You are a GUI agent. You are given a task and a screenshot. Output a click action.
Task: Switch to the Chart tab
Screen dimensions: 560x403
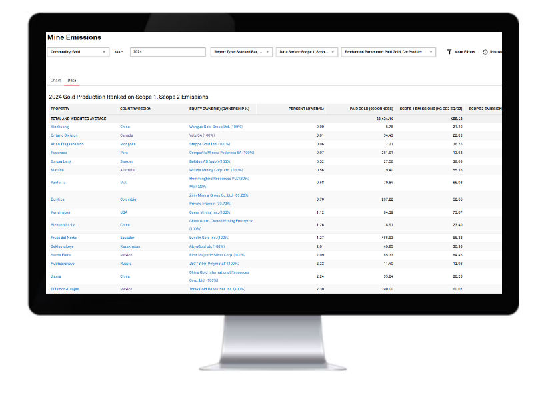[55, 81]
